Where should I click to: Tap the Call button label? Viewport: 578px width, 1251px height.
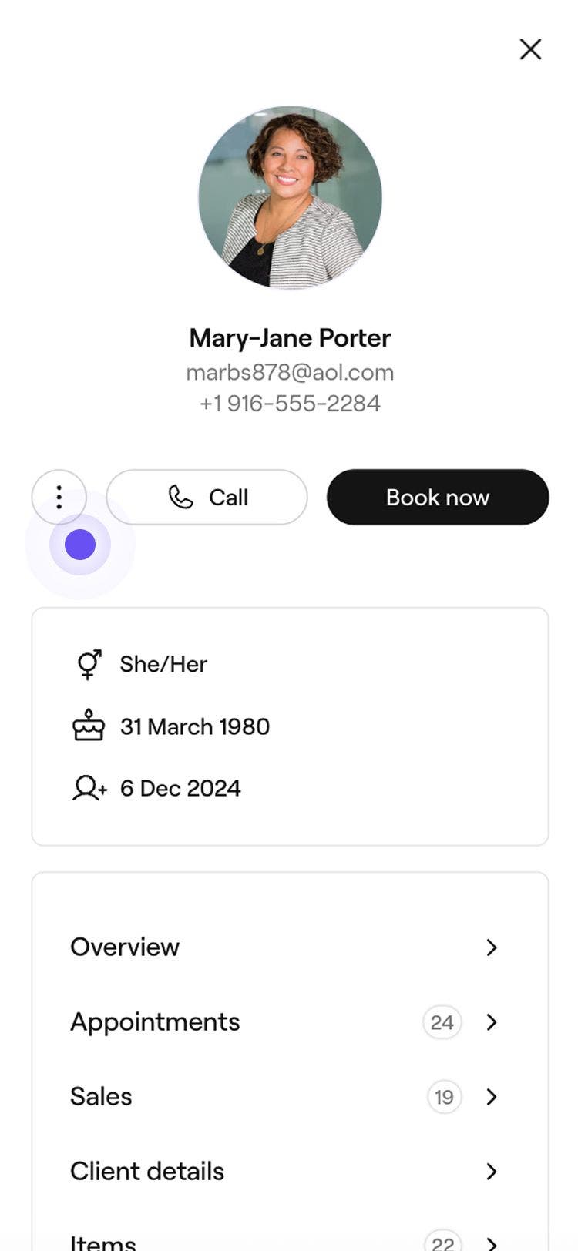pyautogui.click(x=228, y=498)
